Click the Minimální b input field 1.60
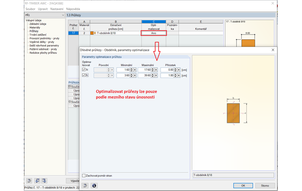The image size is (302, 191). (124, 70)
